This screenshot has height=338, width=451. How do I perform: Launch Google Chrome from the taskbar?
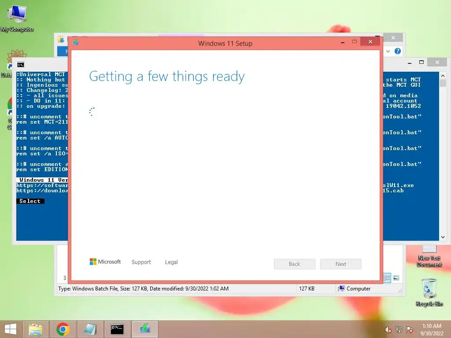63,329
